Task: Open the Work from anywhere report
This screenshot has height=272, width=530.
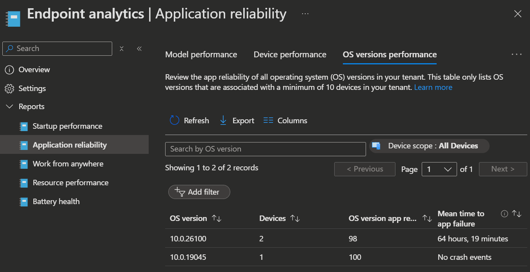Action: coord(68,164)
